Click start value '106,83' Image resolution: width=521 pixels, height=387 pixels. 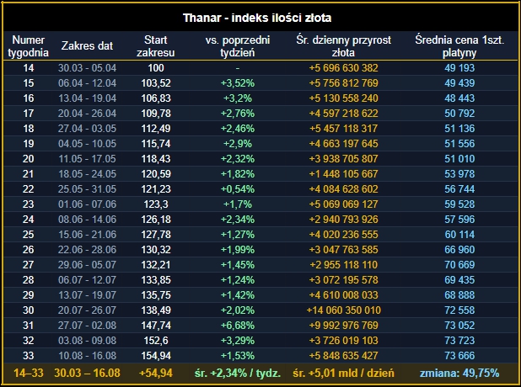[156, 98]
